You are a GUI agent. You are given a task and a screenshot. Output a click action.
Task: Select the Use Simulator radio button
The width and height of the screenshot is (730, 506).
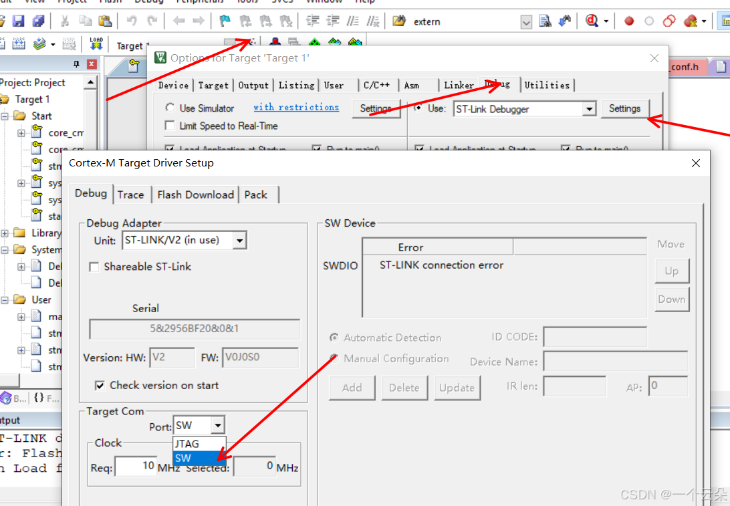click(170, 108)
